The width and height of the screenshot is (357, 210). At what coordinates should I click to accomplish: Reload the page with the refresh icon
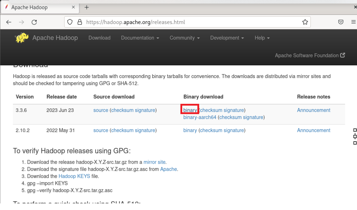click(34, 22)
